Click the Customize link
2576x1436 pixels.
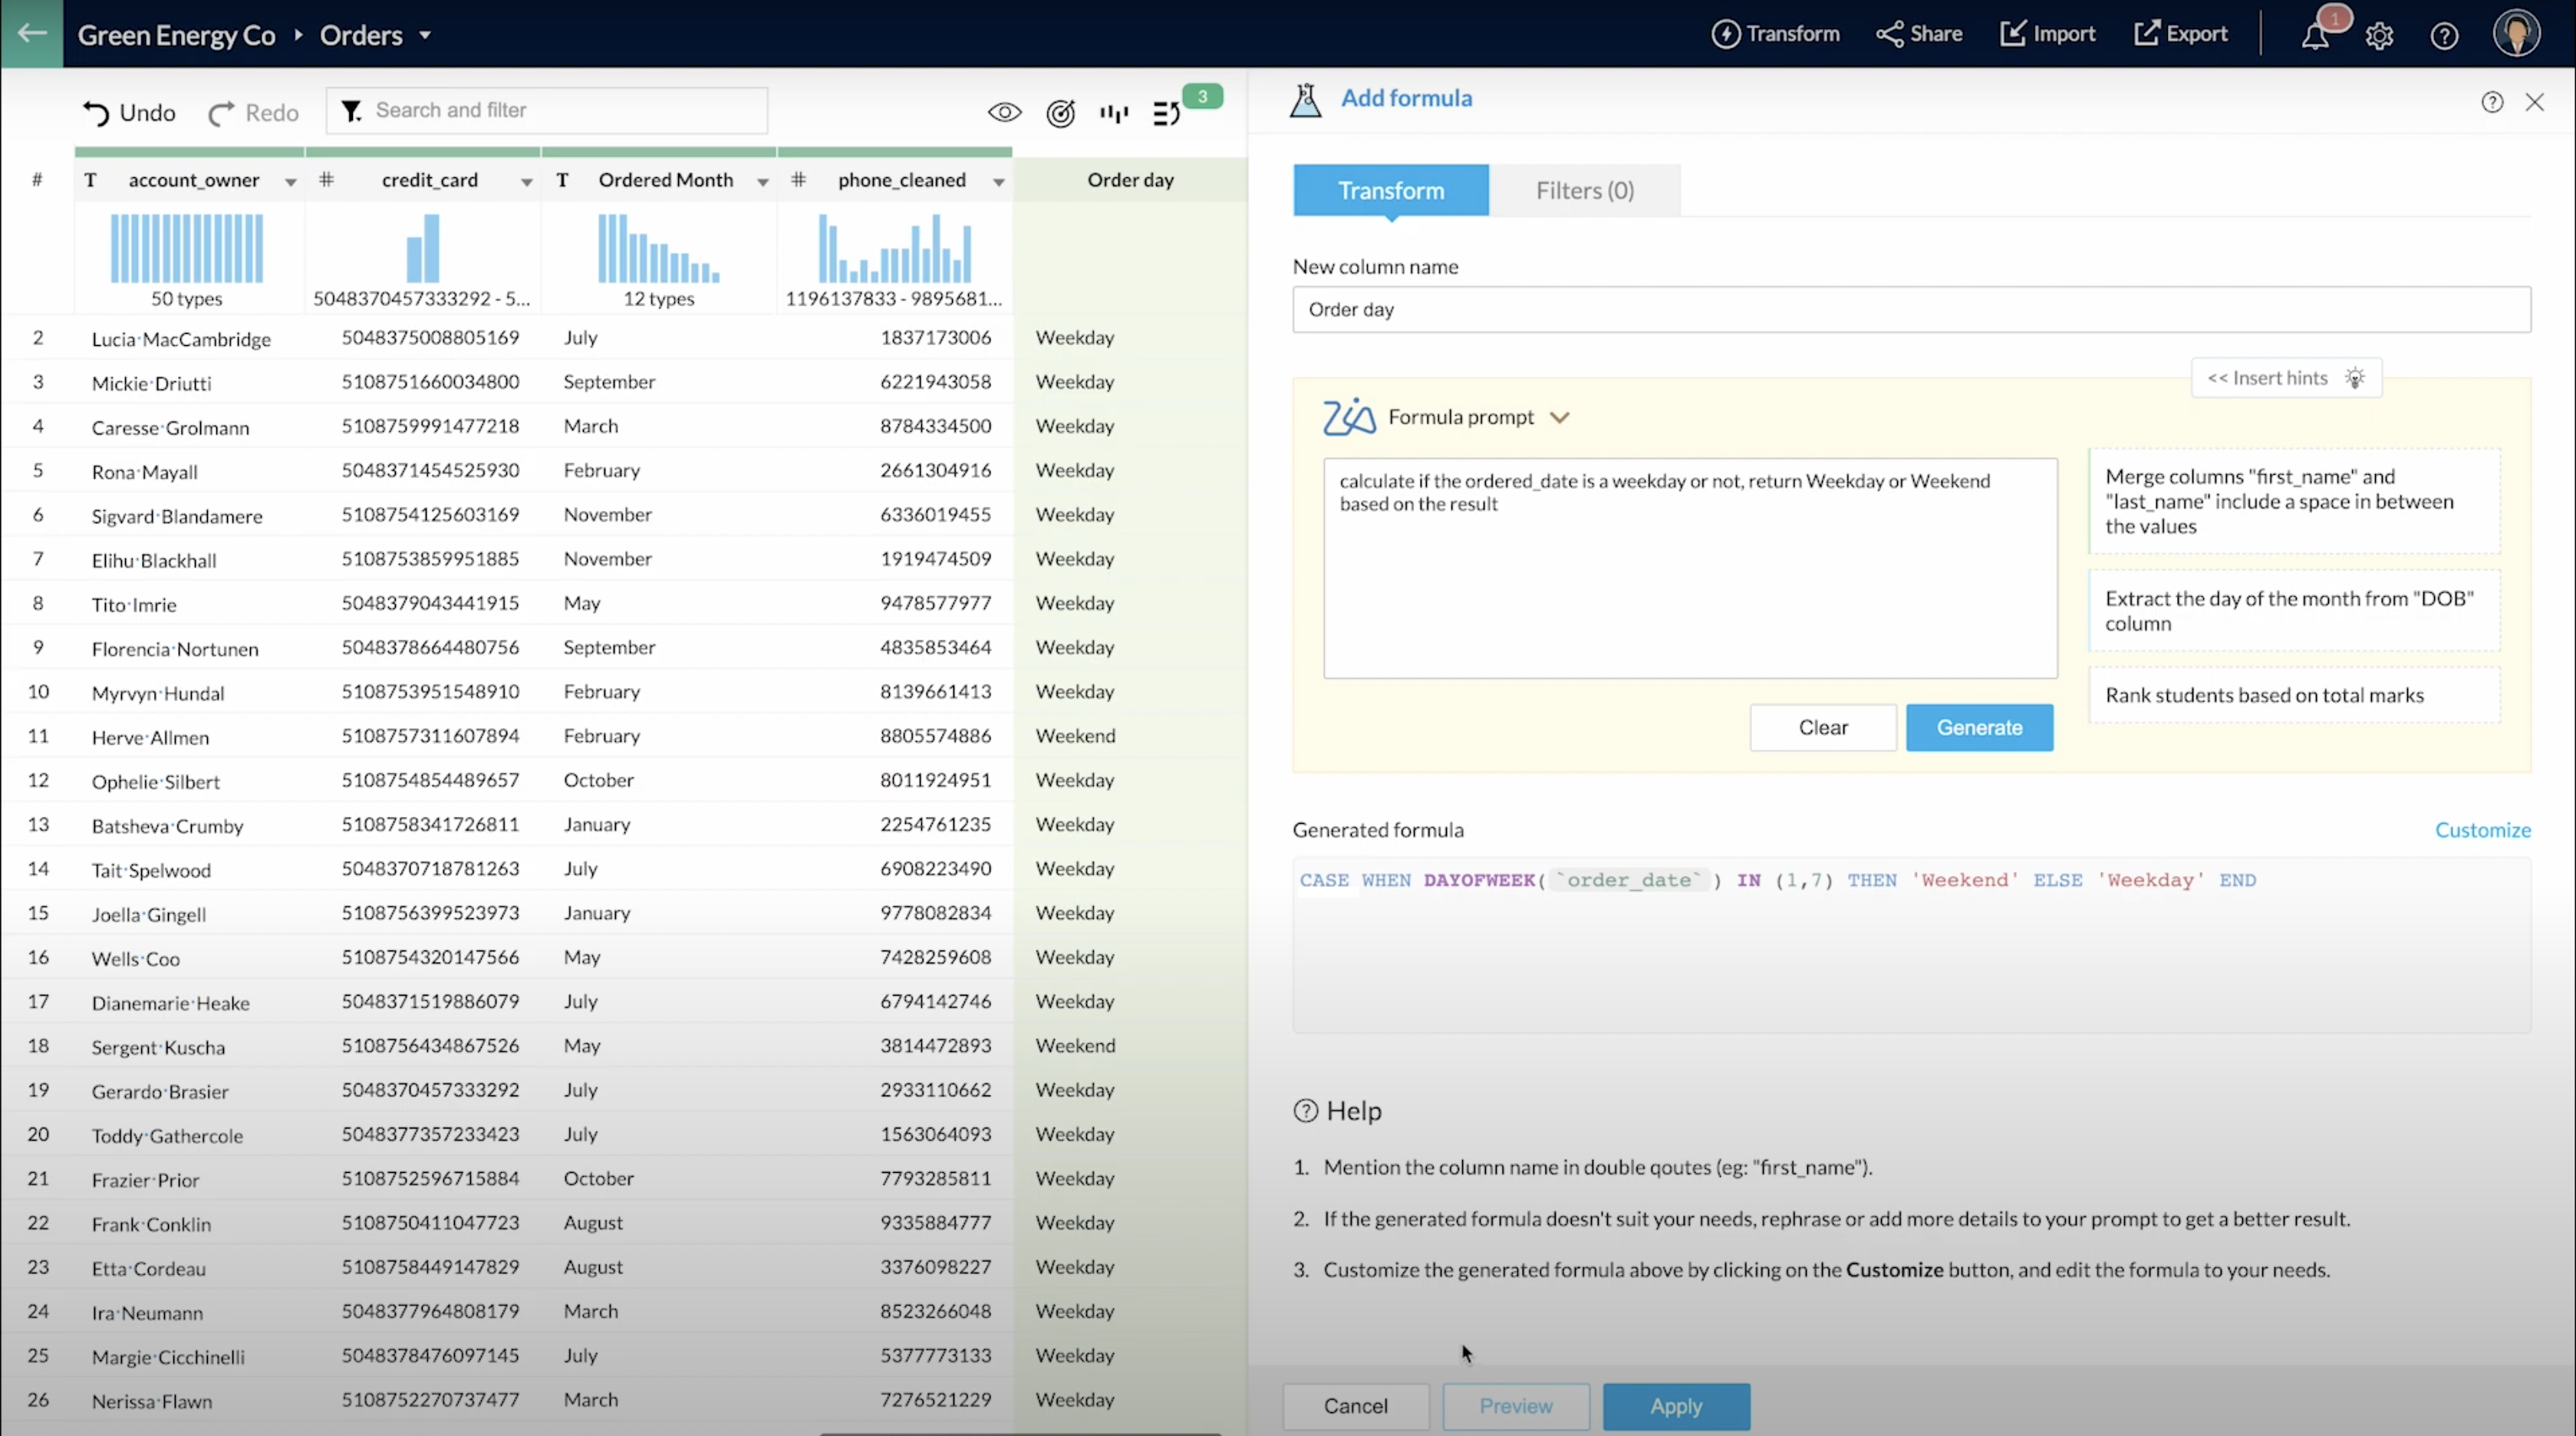pyautogui.click(x=2482, y=829)
